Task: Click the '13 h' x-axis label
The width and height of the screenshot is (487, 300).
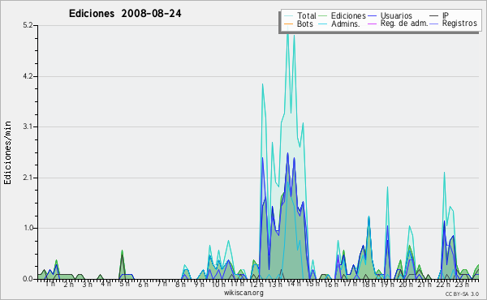Action: [275, 284]
